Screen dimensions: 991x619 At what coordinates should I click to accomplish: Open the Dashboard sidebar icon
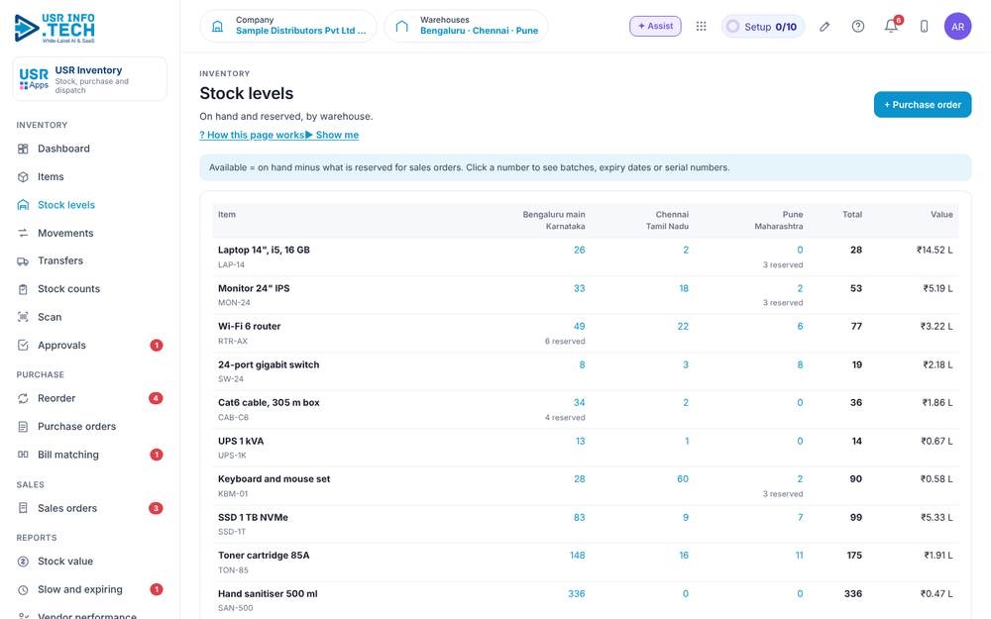(23, 149)
